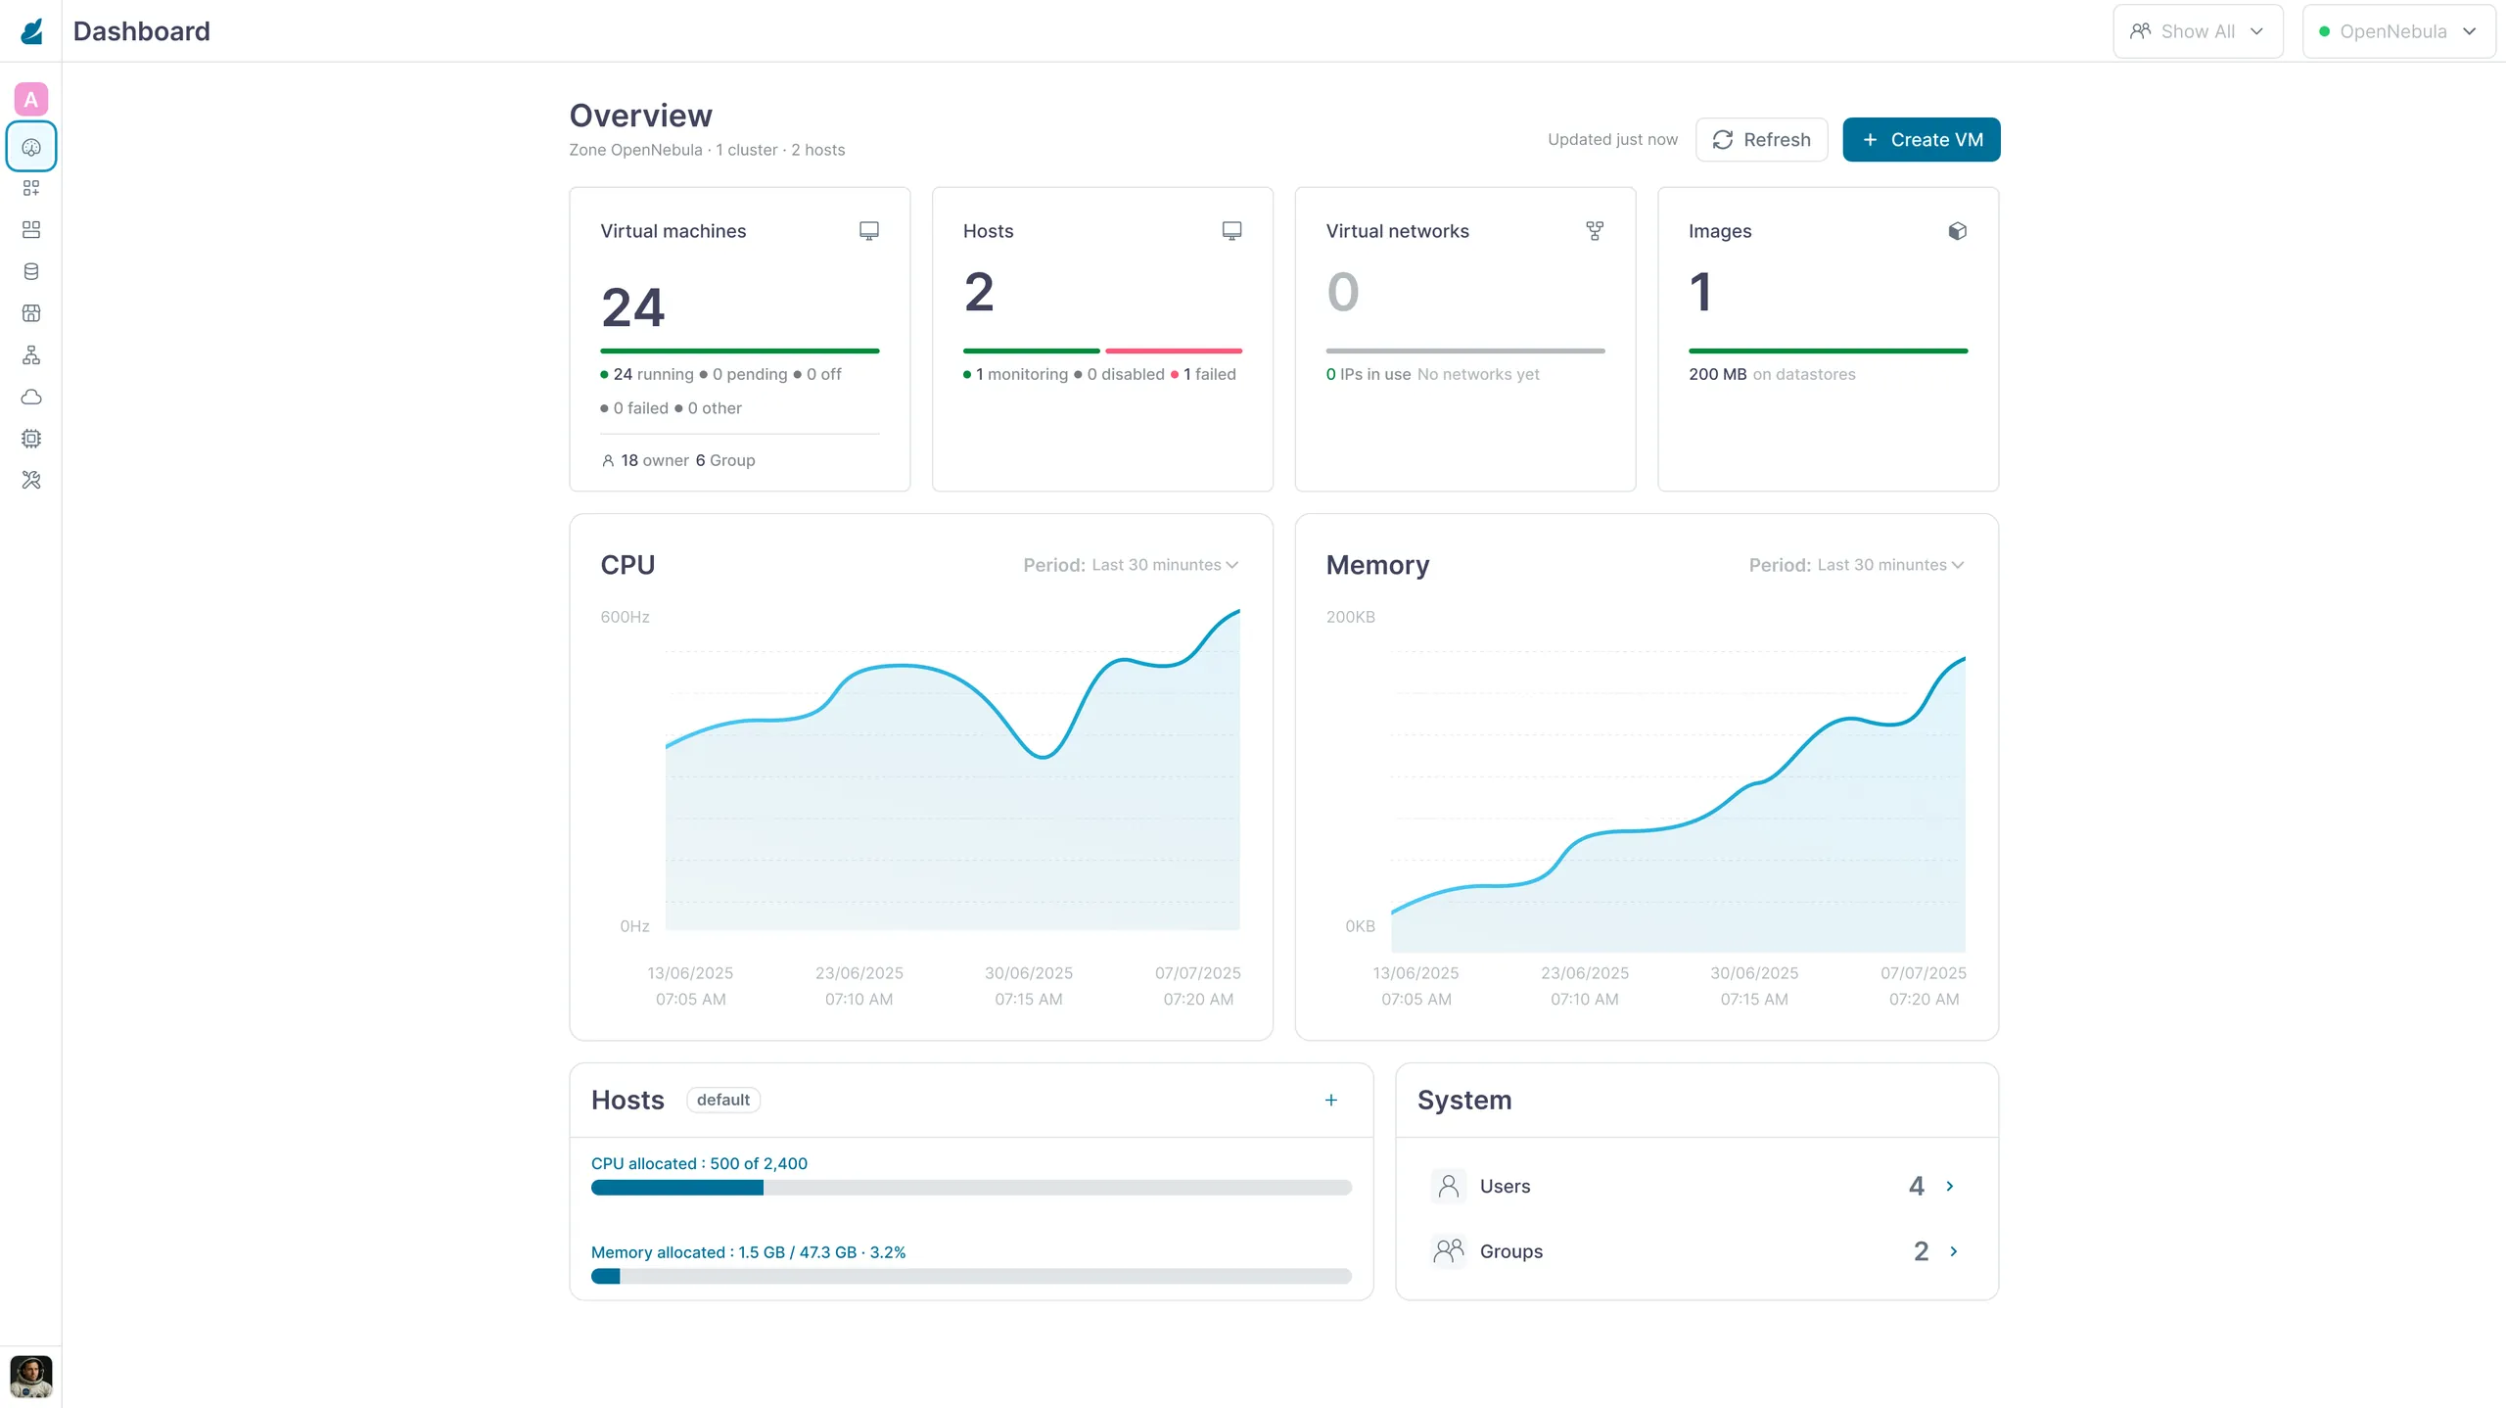Open the instances sidebar icon with plus

coord(31,188)
